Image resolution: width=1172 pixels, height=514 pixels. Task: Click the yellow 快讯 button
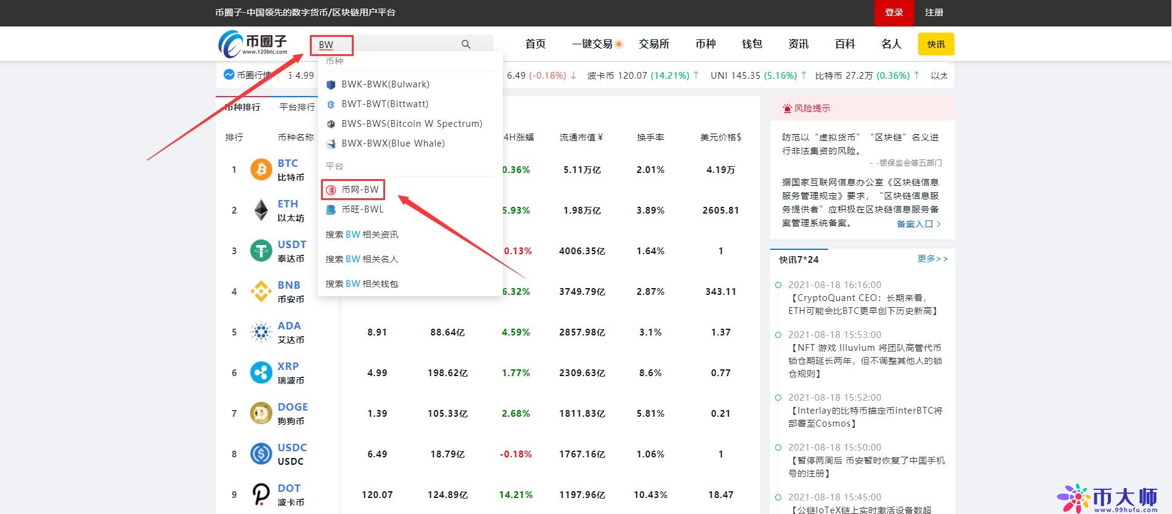935,44
